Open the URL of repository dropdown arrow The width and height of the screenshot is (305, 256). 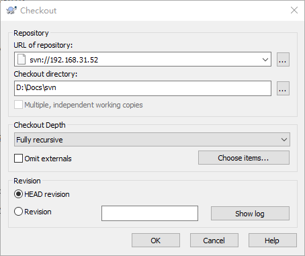coord(265,60)
